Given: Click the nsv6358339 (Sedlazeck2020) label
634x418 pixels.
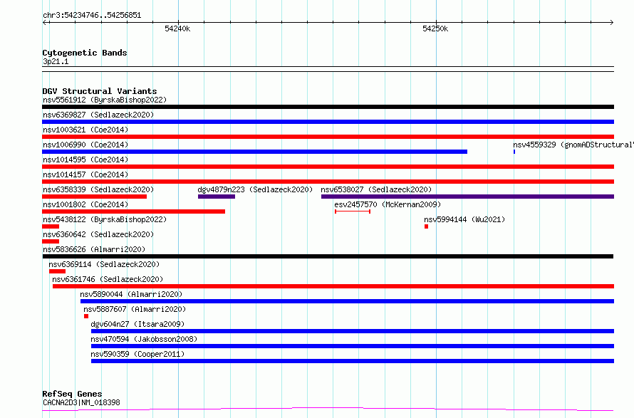Looking at the screenshot, I should [x=98, y=189].
